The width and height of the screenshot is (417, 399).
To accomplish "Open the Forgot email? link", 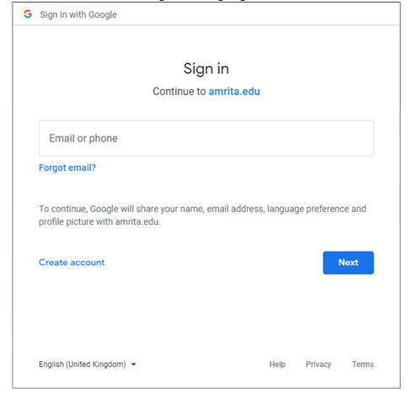I will (67, 168).
